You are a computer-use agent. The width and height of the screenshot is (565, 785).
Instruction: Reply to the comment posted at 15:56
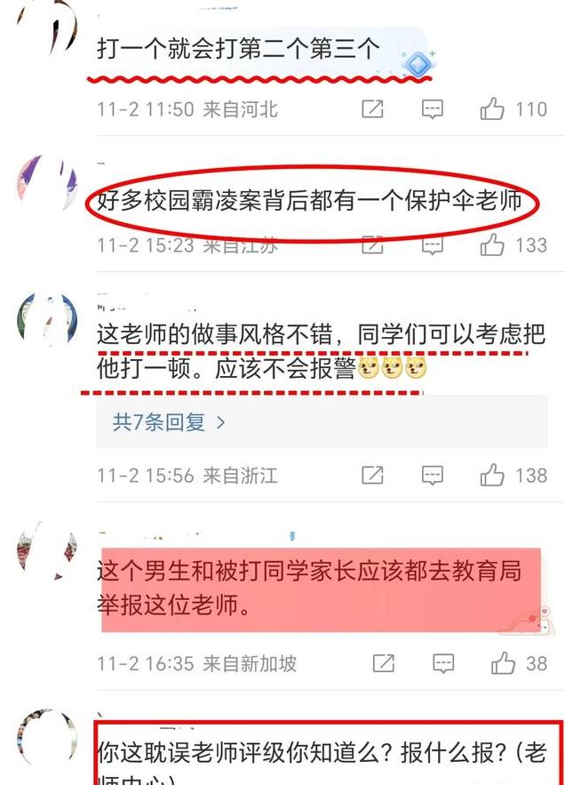click(x=433, y=475)
